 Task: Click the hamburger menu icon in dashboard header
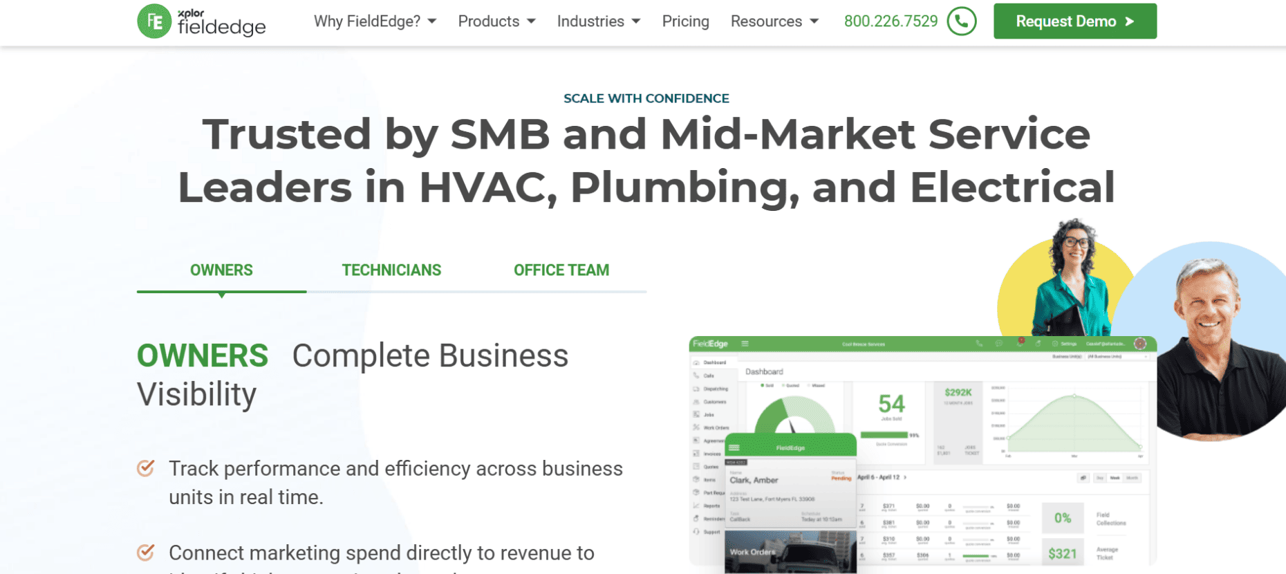tap(745, 344)
